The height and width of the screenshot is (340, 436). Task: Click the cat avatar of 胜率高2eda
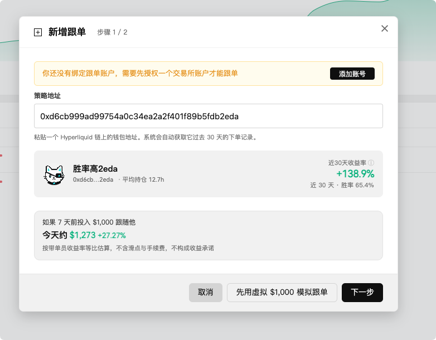coord(54,174)
